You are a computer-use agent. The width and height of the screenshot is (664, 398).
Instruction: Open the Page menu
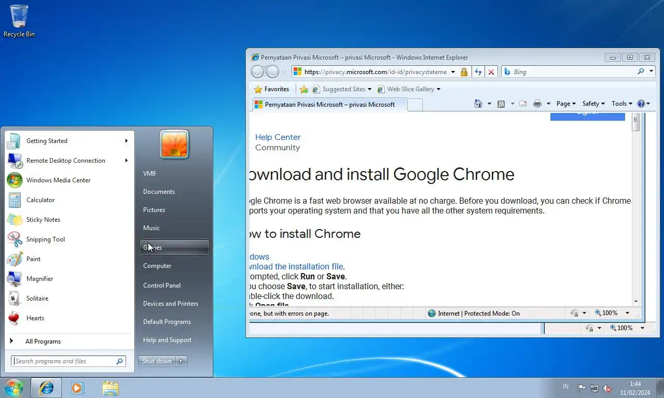pos(566,104)
